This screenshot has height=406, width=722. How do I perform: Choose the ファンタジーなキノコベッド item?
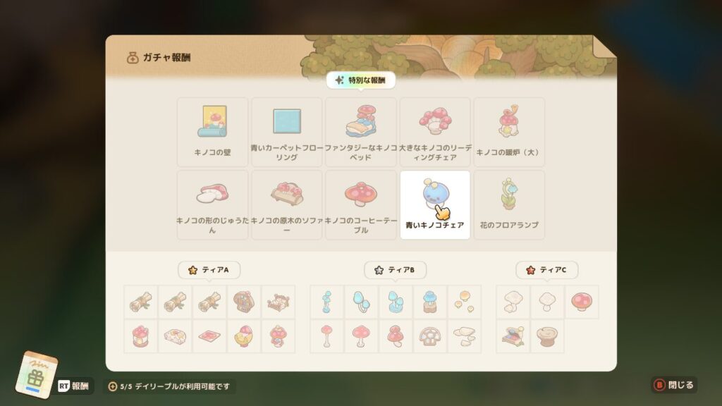(360, 132)
